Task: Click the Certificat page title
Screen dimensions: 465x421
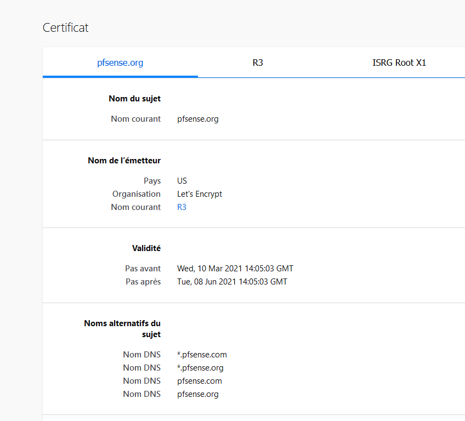Action: [66, 27]
